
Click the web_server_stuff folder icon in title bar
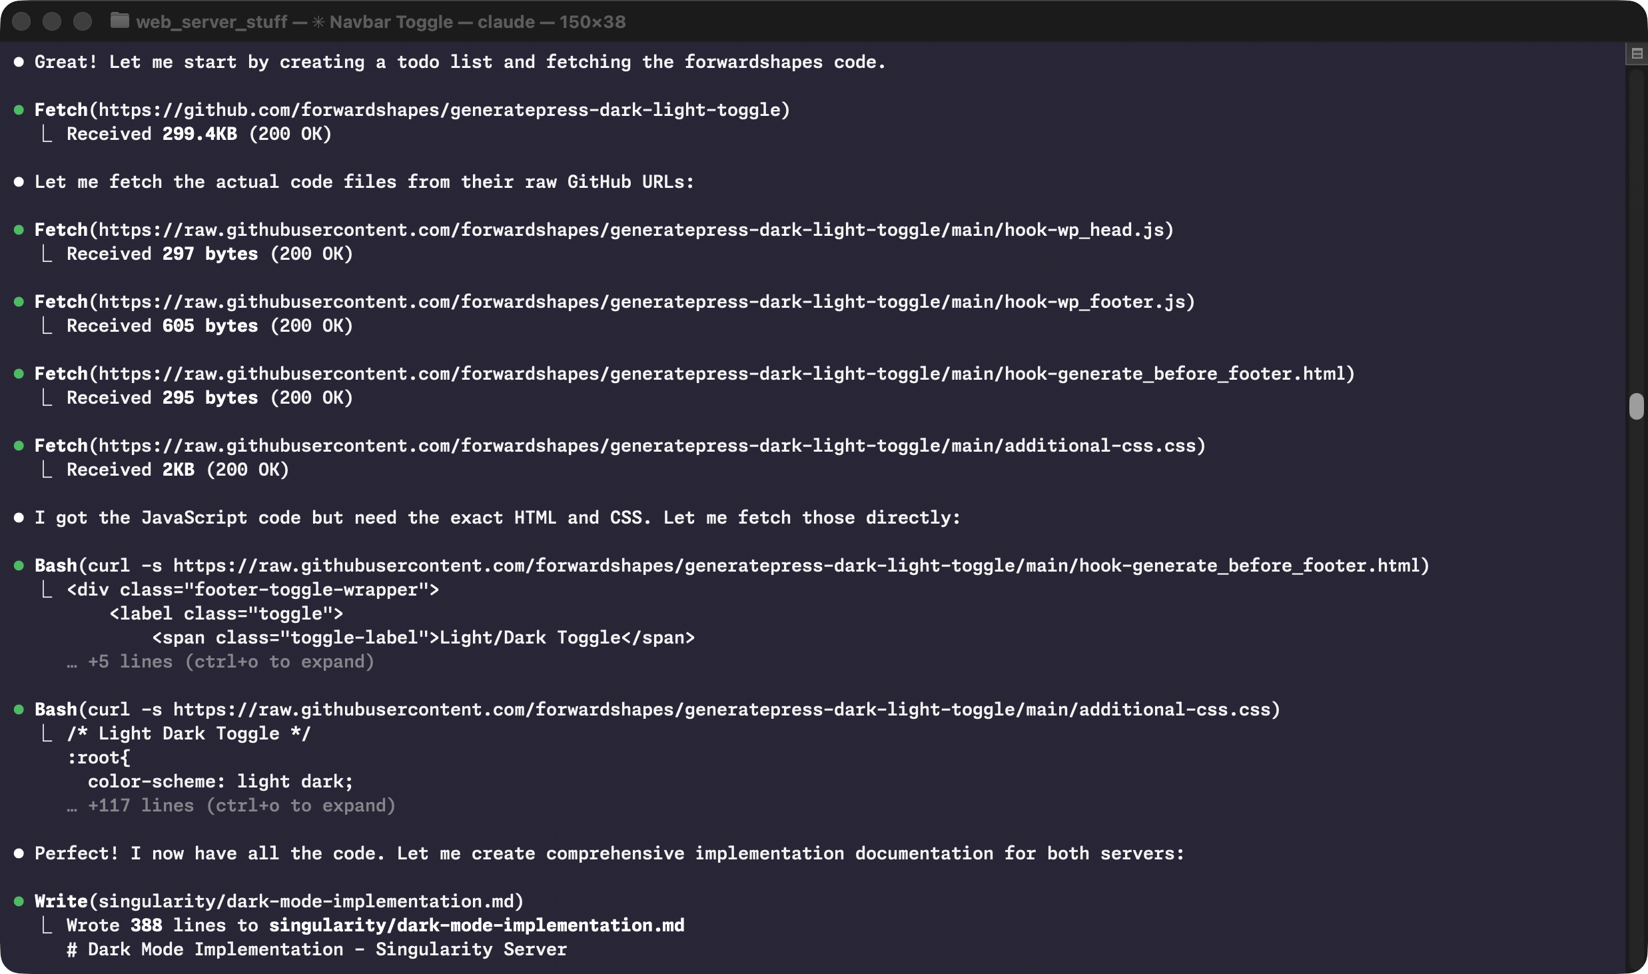120,21
